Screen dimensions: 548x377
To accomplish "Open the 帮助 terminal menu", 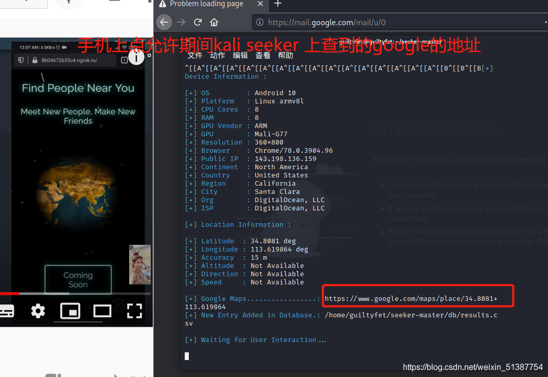I will [286, 55].
